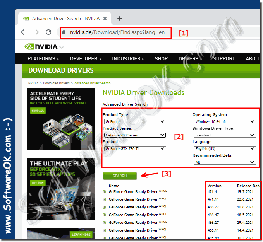Viewport: 263px width, 242px height.
Task: Click version number 466.77
Action: point(213,207)
